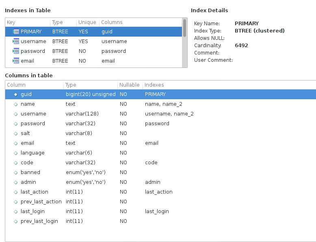This screenshot has width=316, height=242.
Task: Click the diamond icon next to prev_last_login
Action: click(16, 221)
